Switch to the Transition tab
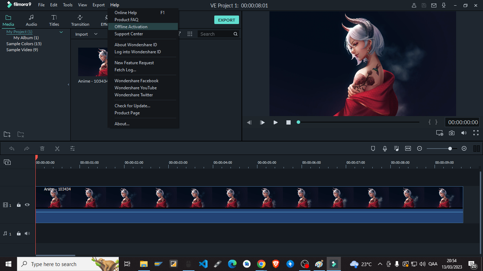Image resolution: width=483 pixels, height=271 pixels. click(x=80, y=20)
